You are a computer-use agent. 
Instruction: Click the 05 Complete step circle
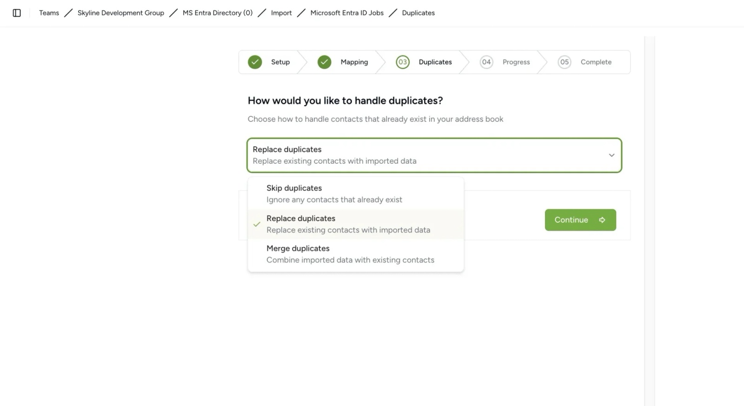[565, 62]
